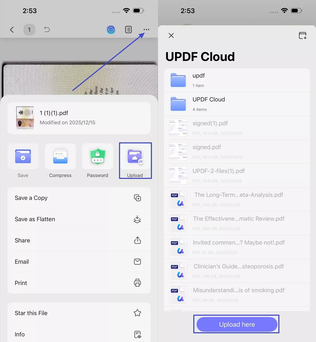Open the updf folder
Screen dimensions: 316x342
point(237,80)
